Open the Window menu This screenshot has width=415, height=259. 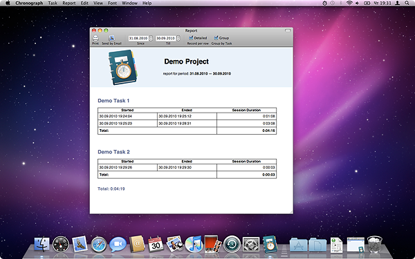tap(130, 3)
